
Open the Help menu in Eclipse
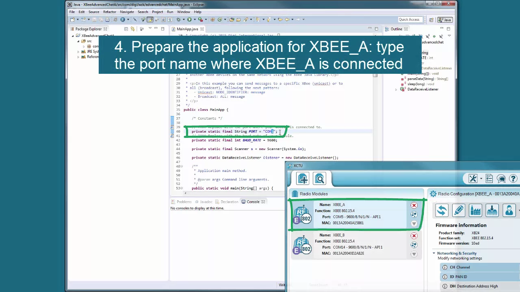[x=197, y=12]
